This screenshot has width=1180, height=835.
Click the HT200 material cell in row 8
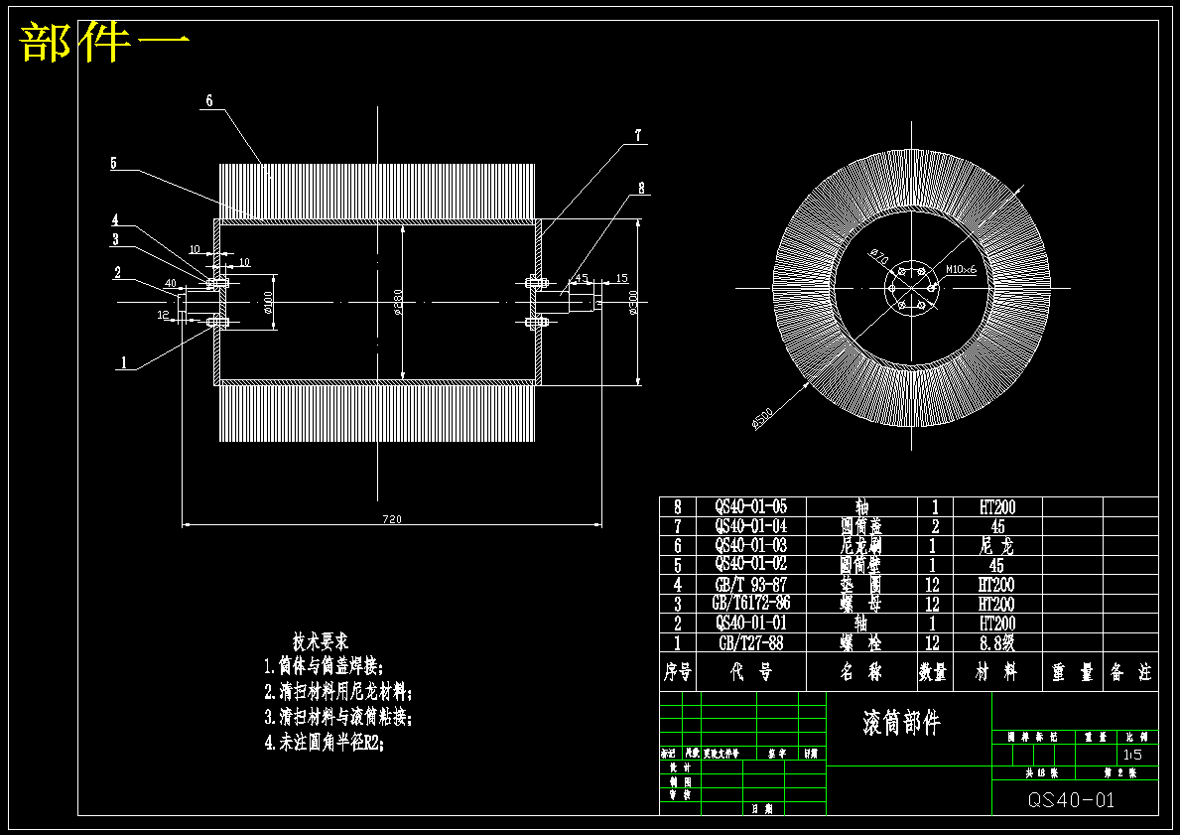point(997,506)
